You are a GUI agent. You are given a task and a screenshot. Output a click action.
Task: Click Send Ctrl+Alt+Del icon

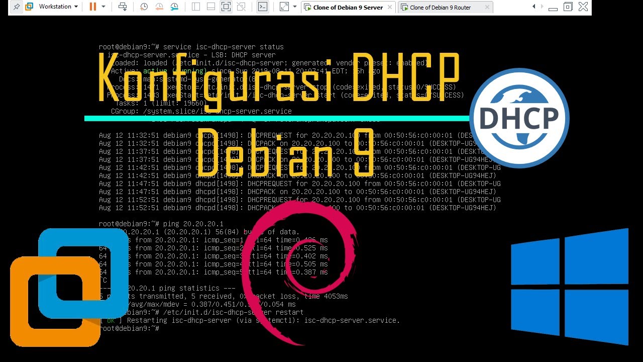[123, 7]
